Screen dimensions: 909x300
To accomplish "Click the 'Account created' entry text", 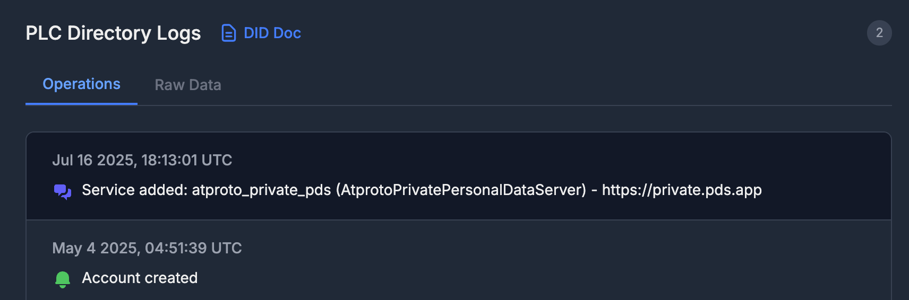I will 140,278.
